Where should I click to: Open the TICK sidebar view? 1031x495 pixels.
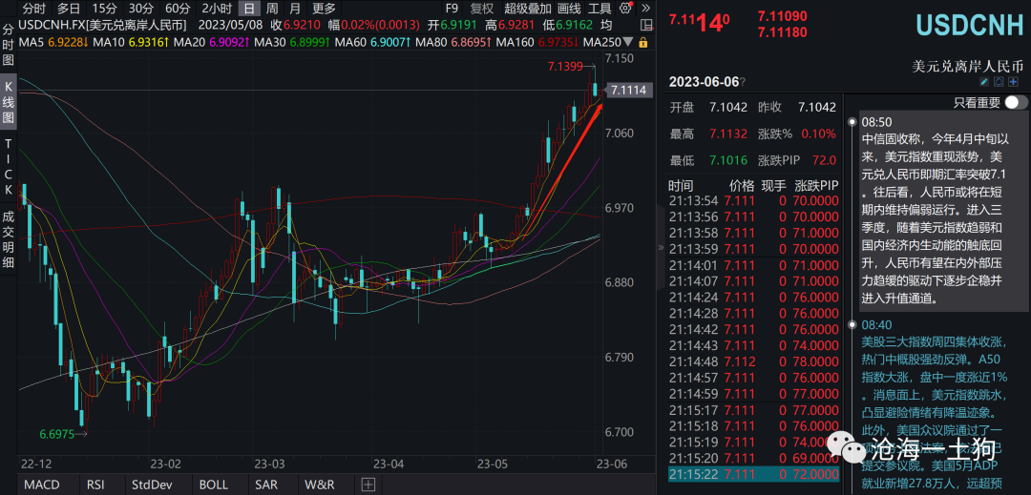point(9,166)
